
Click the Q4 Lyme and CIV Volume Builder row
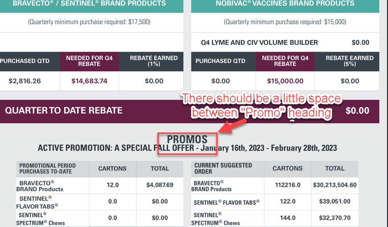[285, 42]
